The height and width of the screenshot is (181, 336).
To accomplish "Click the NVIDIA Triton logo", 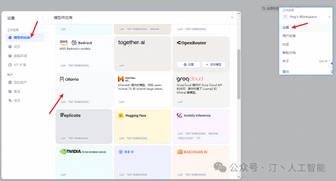I will coord(83,152).
